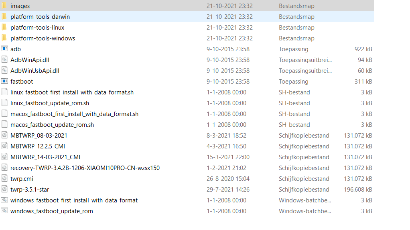
Task: Click the date 8-3-2021 18:52
Action: (226, 135)
